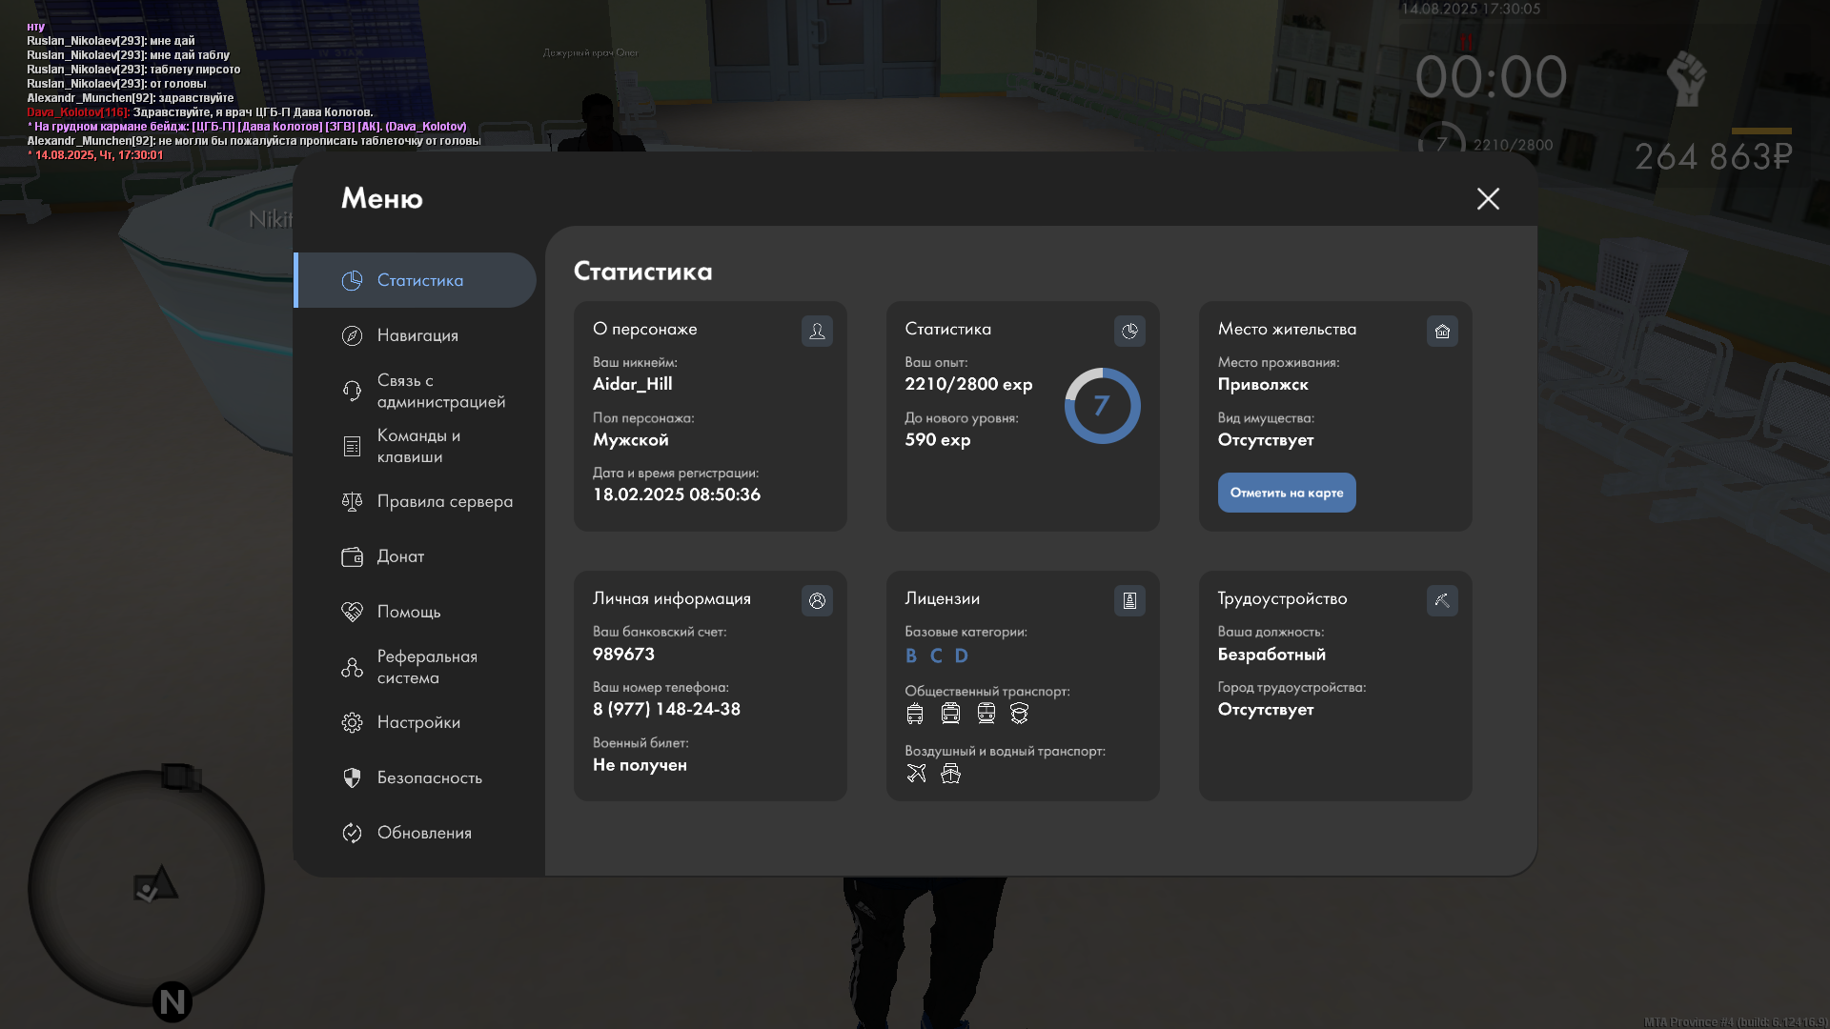Click the pie chart icon in Статистика card
The height and width of the screenshot is (1029, 1830).
[x=1129, y=331]
